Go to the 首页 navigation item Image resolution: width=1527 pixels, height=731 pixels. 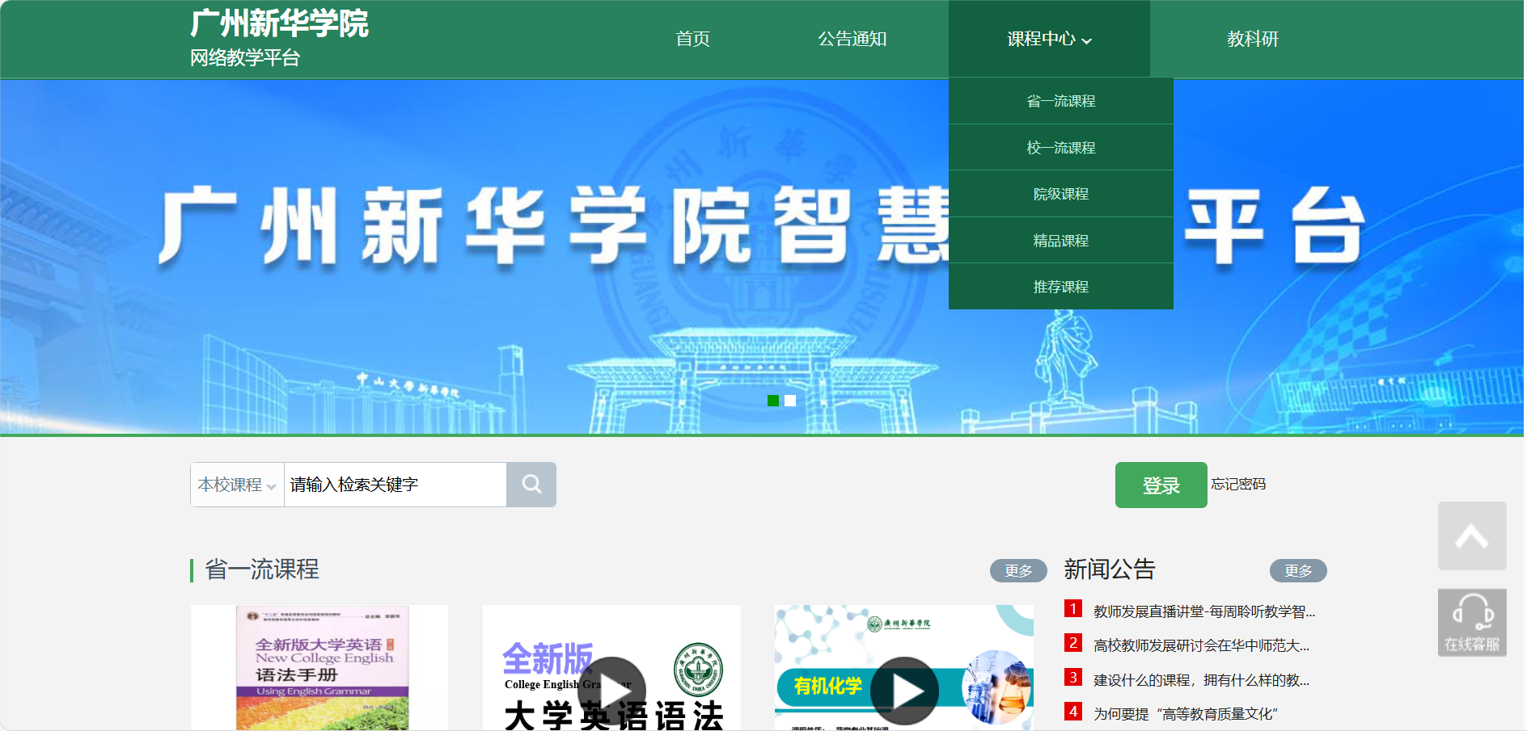[x=693, y=39]
